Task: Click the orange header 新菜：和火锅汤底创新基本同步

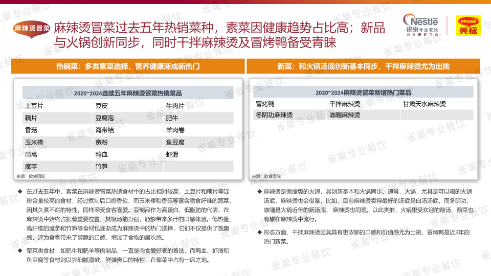Action: coord(363,66)
